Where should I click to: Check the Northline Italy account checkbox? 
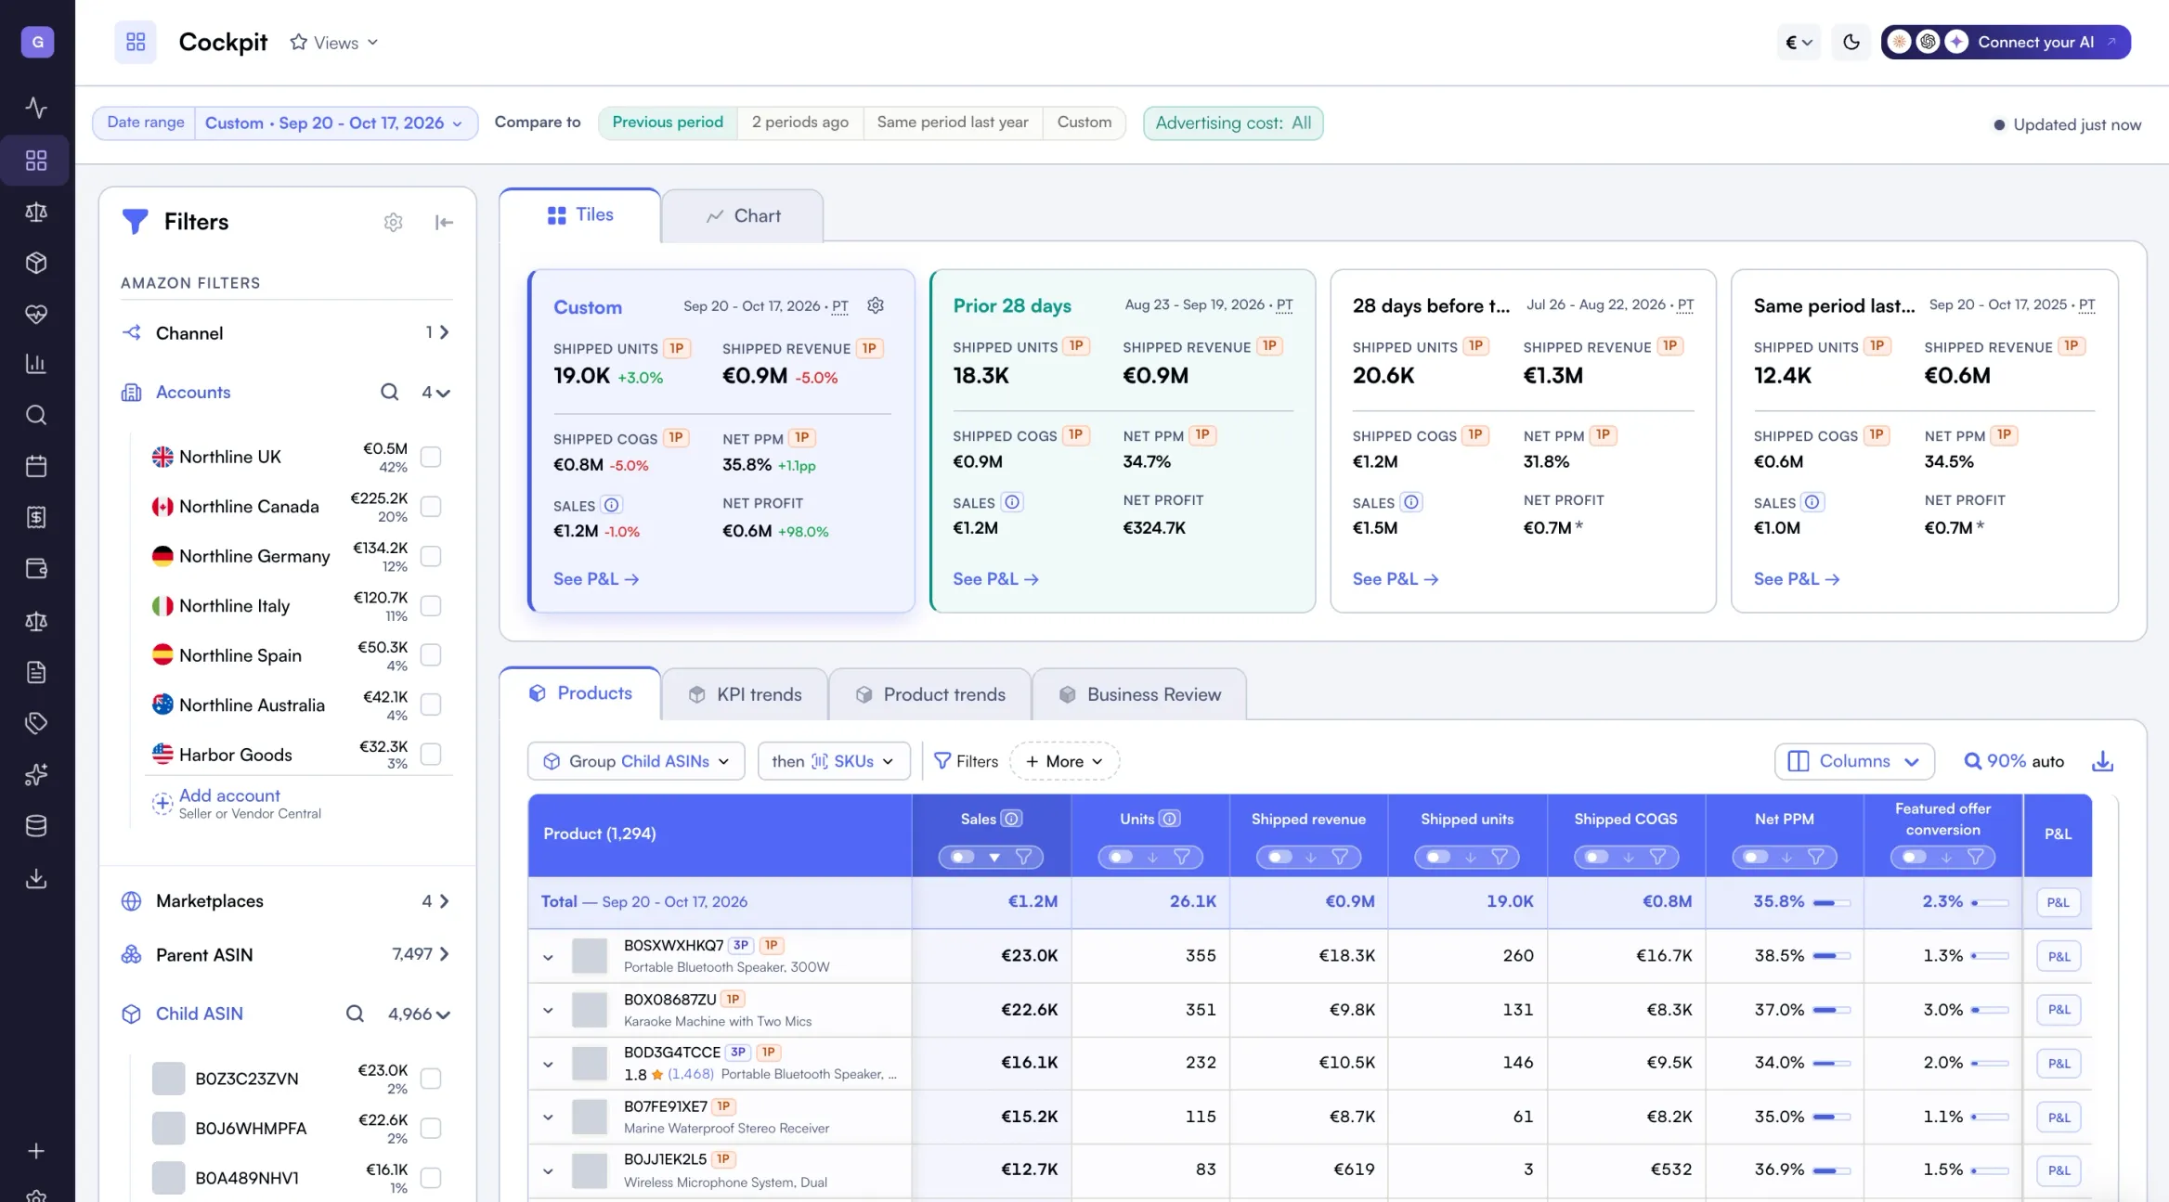click(431, 605)
